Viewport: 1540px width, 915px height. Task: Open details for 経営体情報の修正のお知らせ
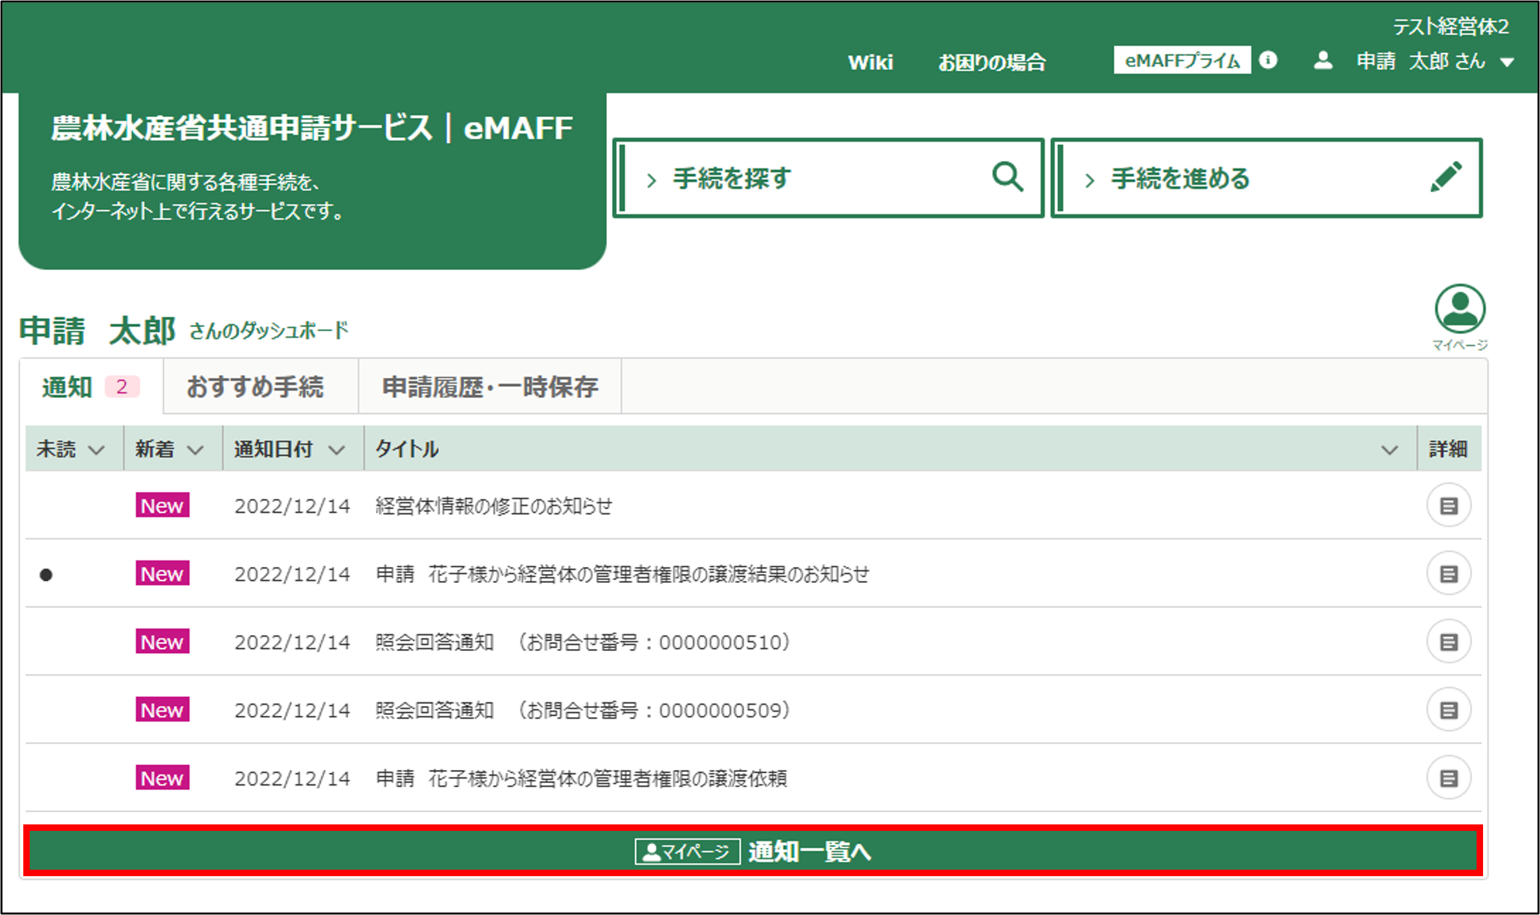(1448, 505)
